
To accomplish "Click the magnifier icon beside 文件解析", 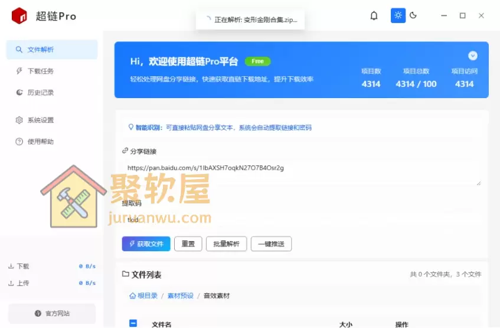I will 19,50.
